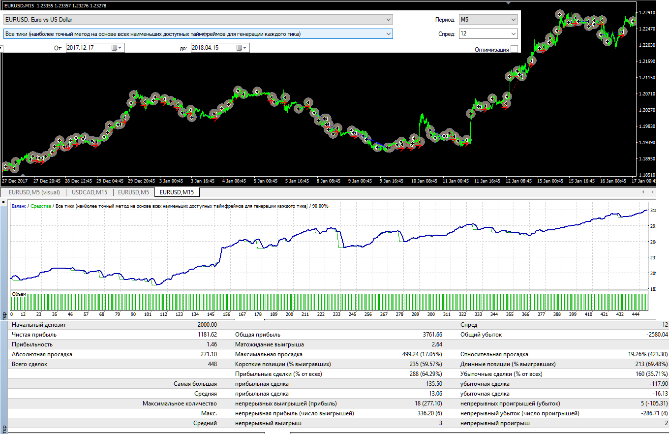
Task: Click the '3 Jan 00:45' time axis label
Action: click(171, 181)
